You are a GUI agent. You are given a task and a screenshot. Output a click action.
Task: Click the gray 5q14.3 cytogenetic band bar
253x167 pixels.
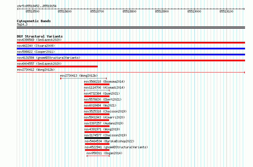131,28
